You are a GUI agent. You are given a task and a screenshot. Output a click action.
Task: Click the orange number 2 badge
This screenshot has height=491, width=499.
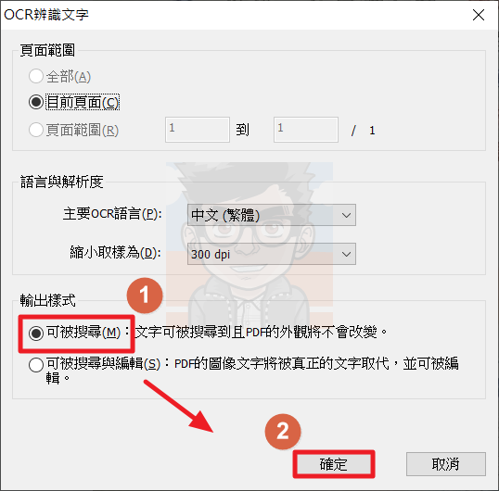(x=283, y=432)
